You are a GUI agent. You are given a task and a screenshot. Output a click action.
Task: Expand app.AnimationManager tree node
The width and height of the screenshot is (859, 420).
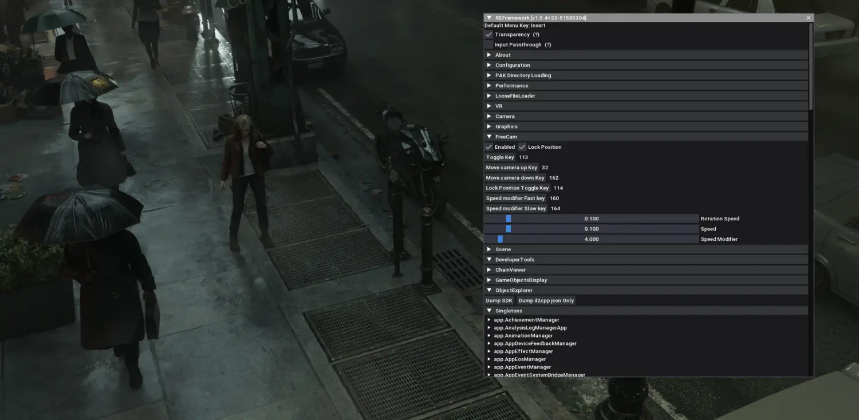pos(489,336)
